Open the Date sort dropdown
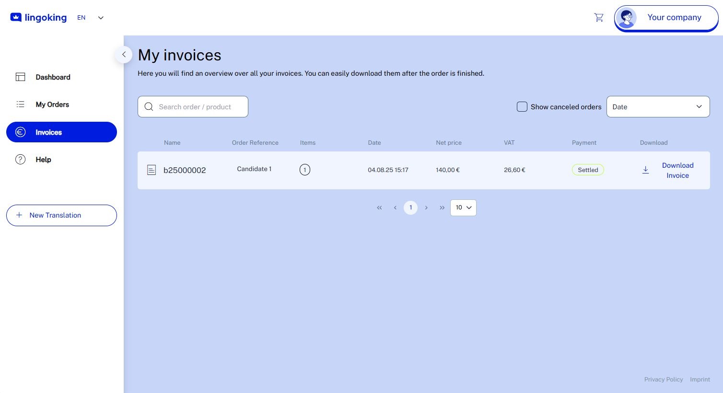 [658, 106]
